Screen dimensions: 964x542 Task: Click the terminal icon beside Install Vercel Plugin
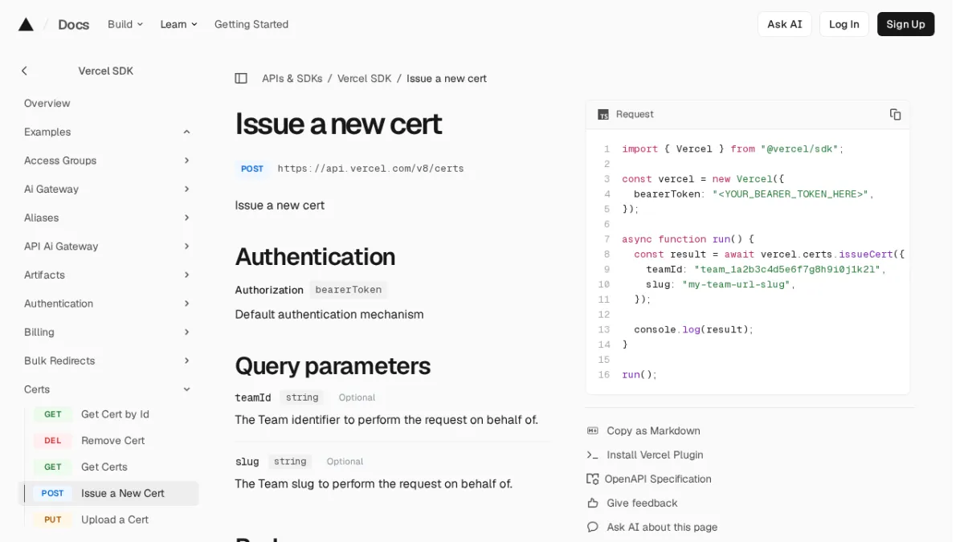click(593, 454)
